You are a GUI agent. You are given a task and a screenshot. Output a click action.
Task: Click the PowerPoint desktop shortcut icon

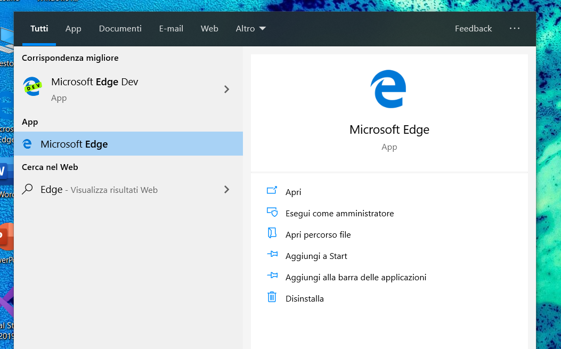pyautogui.click(x=7, y=236)
